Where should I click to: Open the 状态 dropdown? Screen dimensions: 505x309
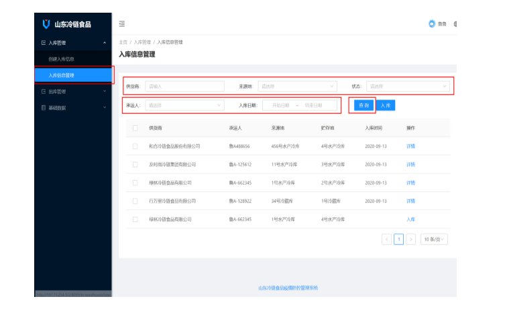(x=408, y=86)
